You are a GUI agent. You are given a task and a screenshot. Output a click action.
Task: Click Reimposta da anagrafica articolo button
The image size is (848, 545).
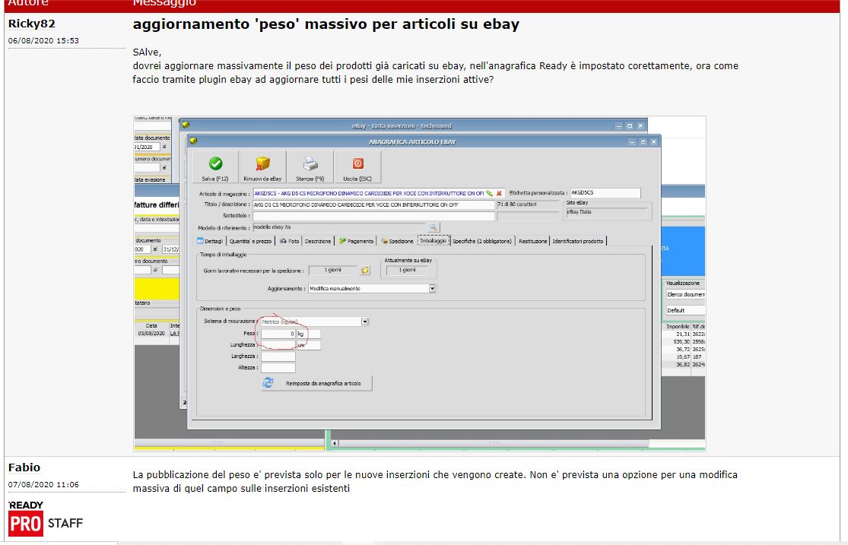click(x=317, y=383)
